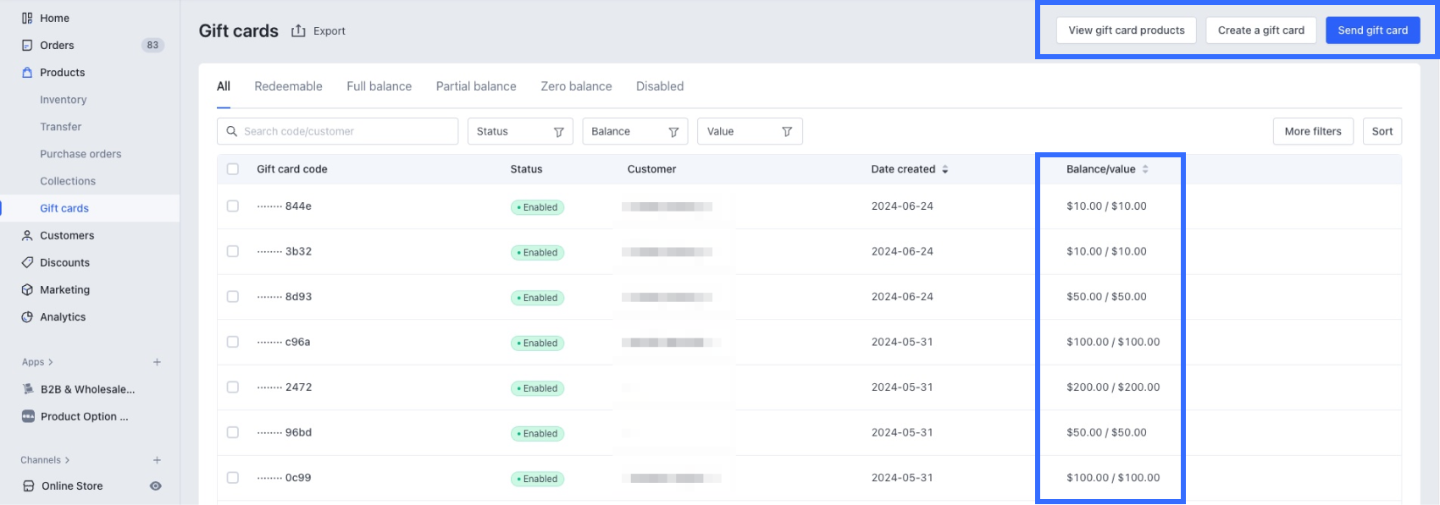
Task: Toggle the Online Store eye icon
Action: pyautogui.click(x=156, y=486)
